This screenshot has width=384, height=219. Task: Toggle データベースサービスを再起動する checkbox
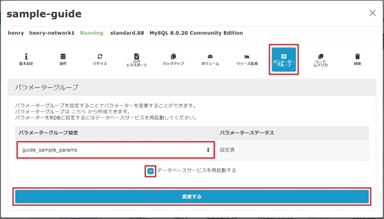(151, 170)
